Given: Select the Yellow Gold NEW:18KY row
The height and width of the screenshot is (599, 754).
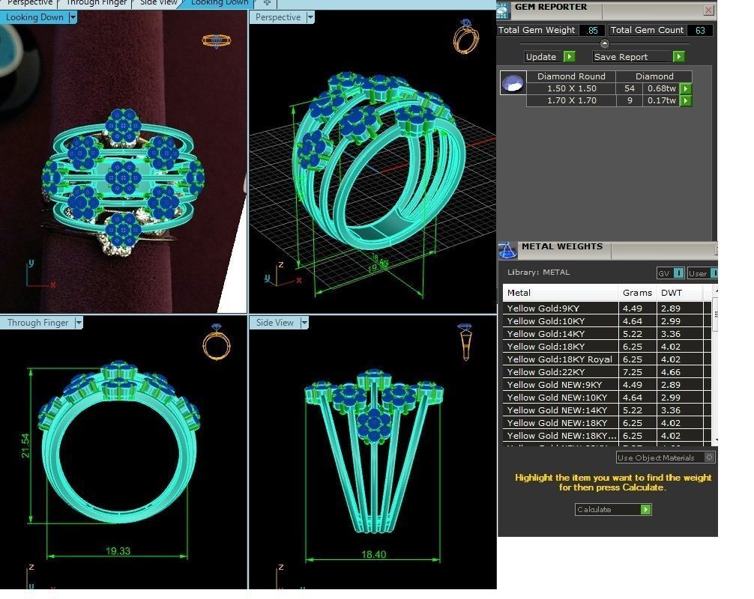Looking at the screenshot, I should coord(607,423).
